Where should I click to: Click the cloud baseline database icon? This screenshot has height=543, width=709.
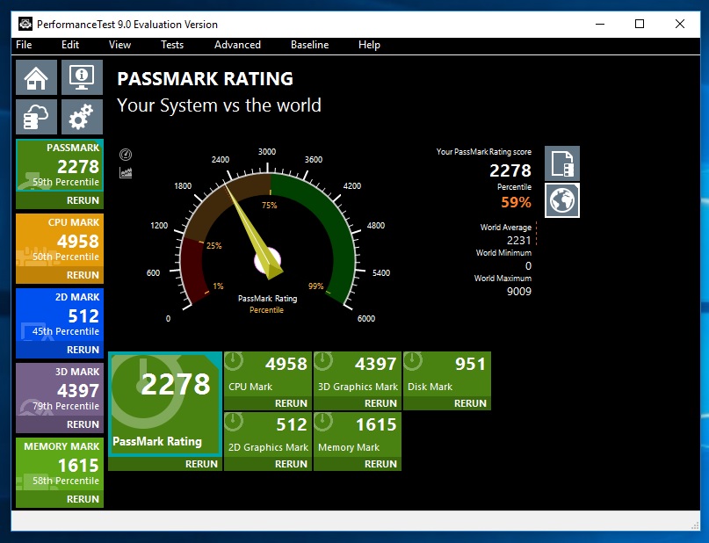coord(37,117)
